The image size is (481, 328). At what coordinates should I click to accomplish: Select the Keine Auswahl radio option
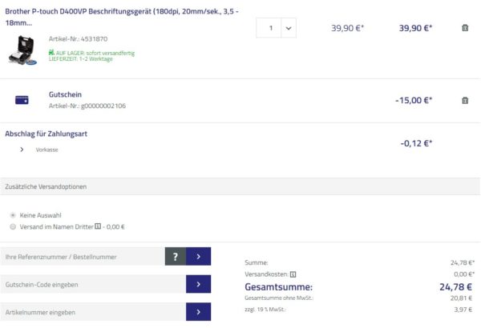[13, 215]
